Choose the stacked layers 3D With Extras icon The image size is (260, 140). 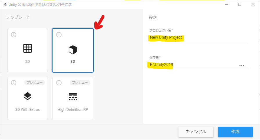tap(28, 96)
